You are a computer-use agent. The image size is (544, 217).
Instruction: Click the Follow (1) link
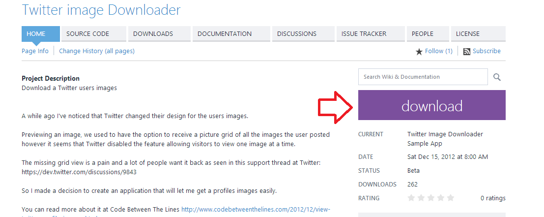click(x=439, y=51)
